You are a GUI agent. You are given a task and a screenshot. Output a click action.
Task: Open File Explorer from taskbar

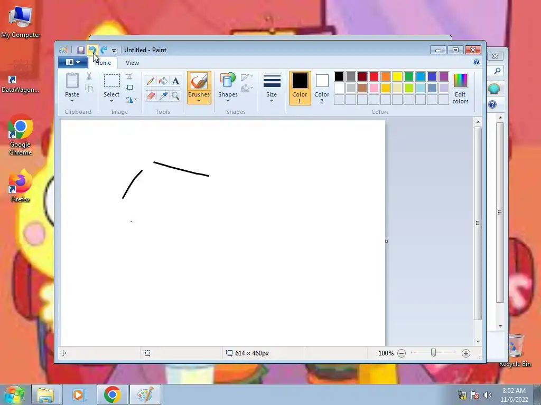(45, 394)
